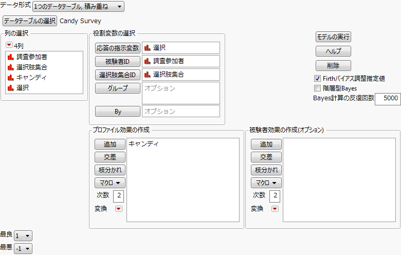Viewport: 401px width, 255px height.
Task: Click 被験者ID role button
Action: [118, 61]
